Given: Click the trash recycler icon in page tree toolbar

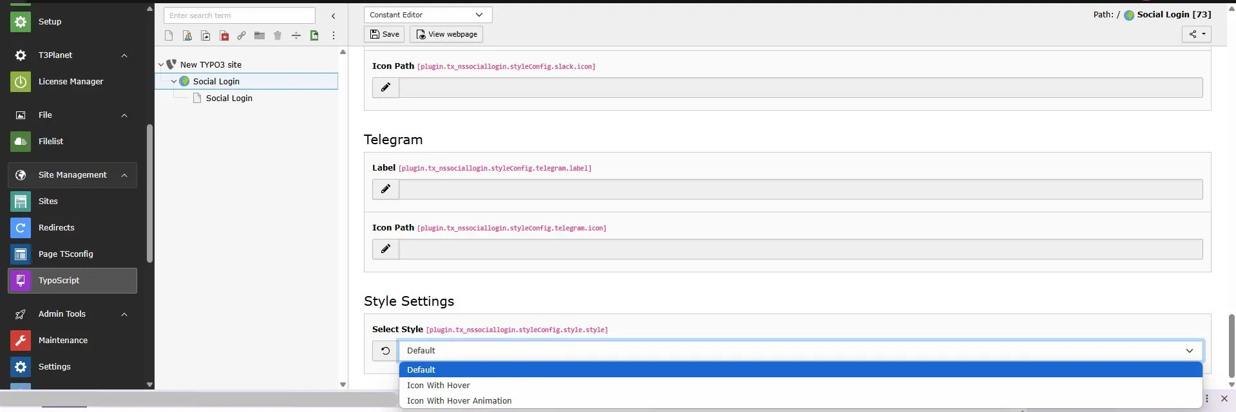Looking at the screenshot, I should point(278,35).
